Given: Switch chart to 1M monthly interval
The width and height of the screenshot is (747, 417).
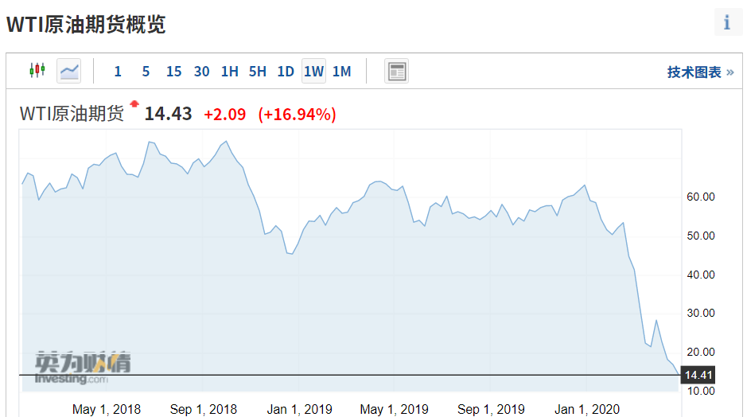Looking at the screenshot, I should point(341,72).
